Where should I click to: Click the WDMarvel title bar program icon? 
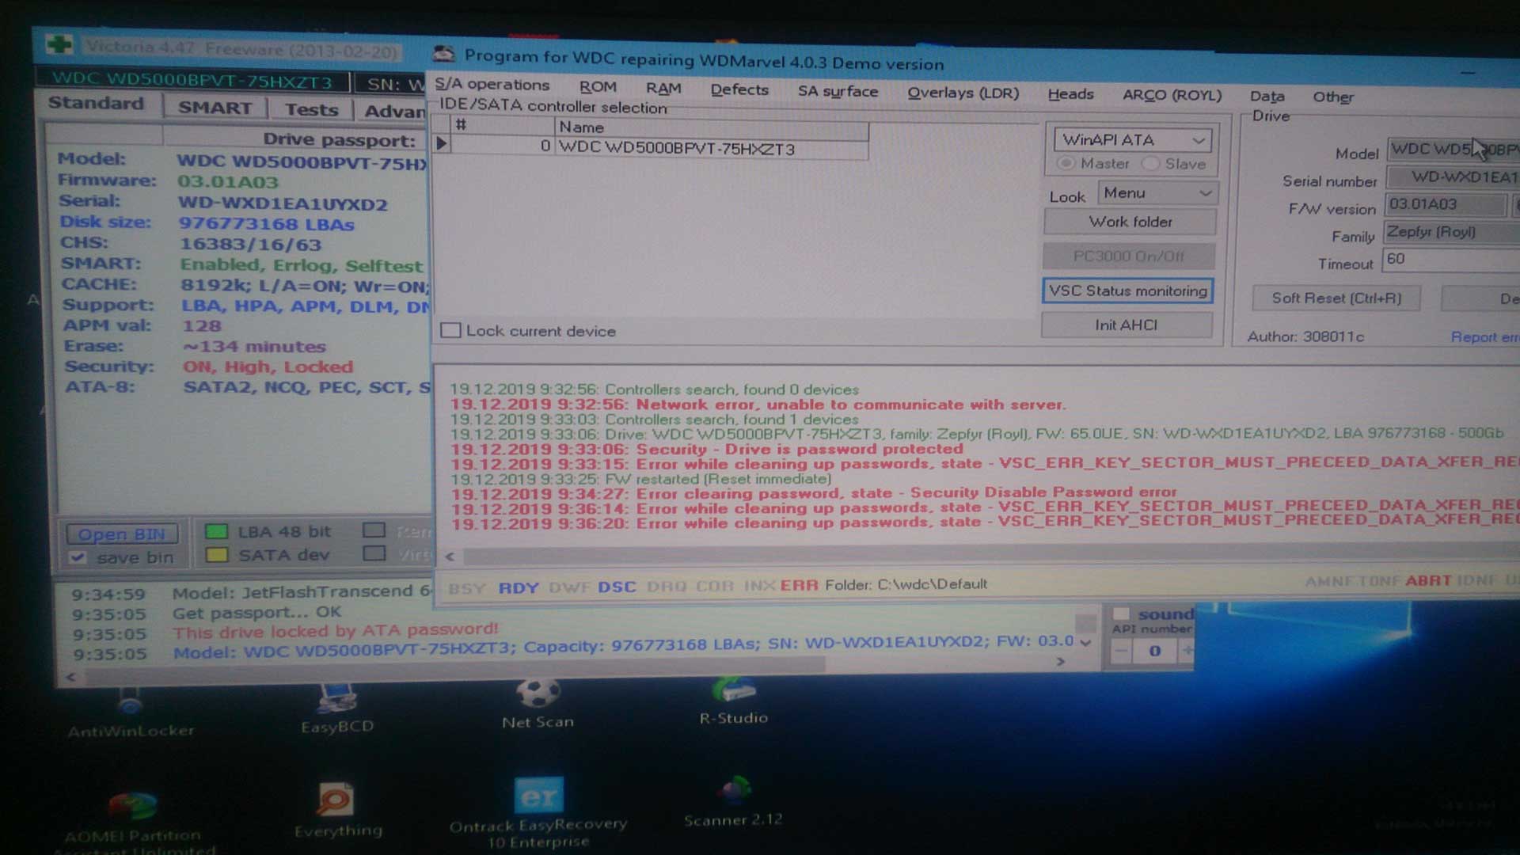coord(444,54)
